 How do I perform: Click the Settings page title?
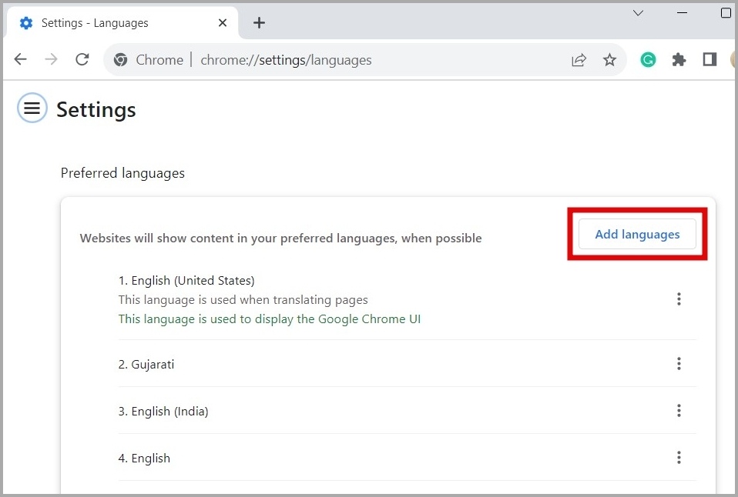[96, 109]
